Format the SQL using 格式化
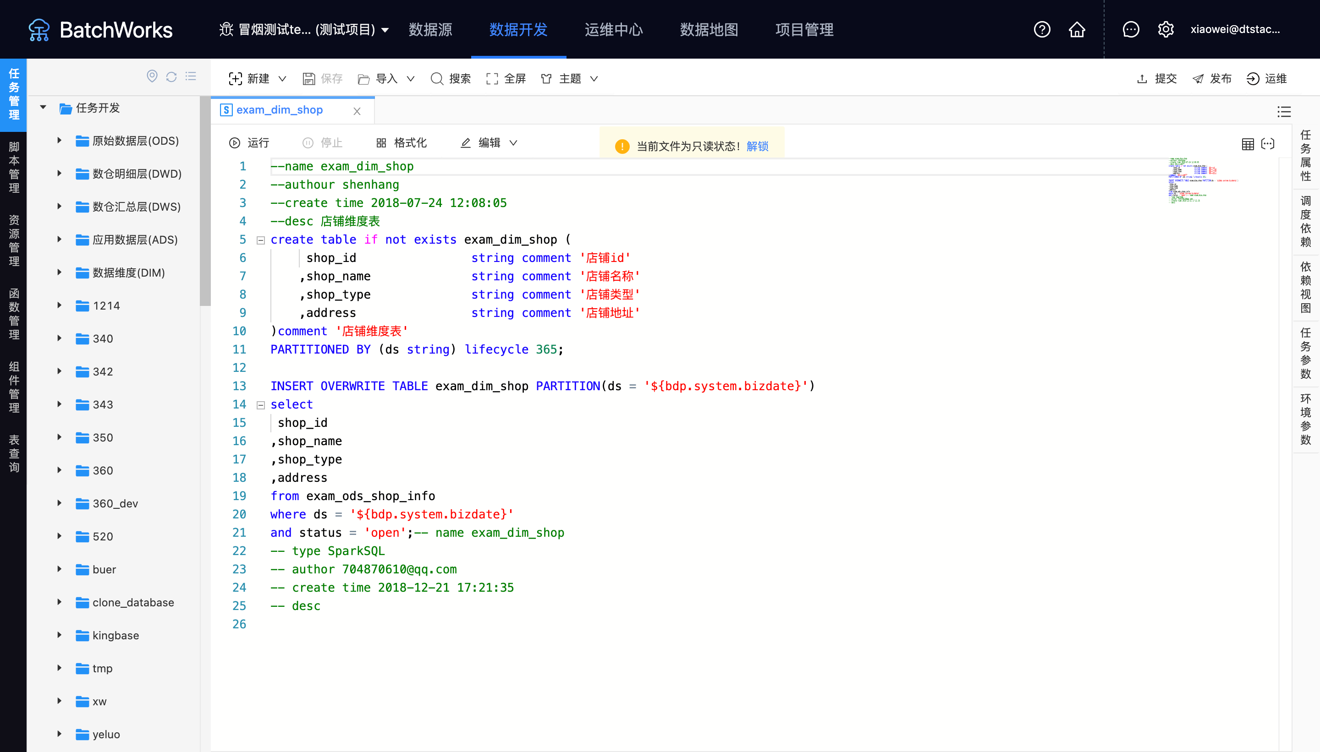Image resolution: width=1320 pixels, height=752 pixels. point(402,142)
